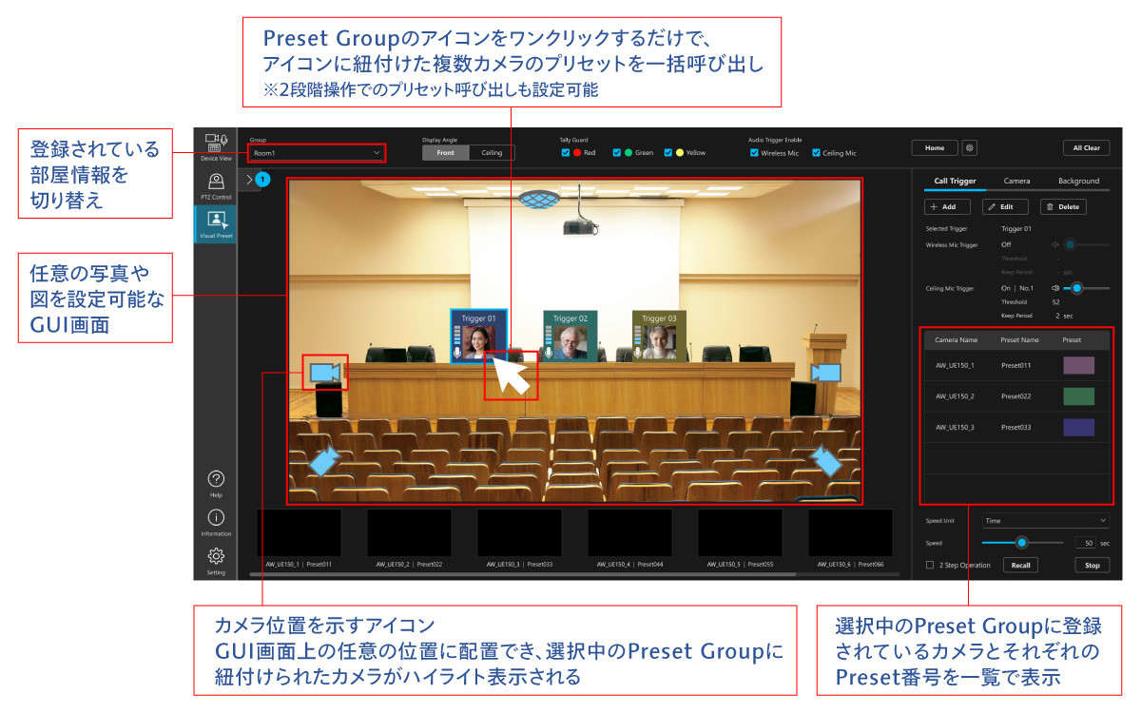Switch to the Background tab
The image size is (1141, 713).
pyautogui.click(x=1078, y=181)
